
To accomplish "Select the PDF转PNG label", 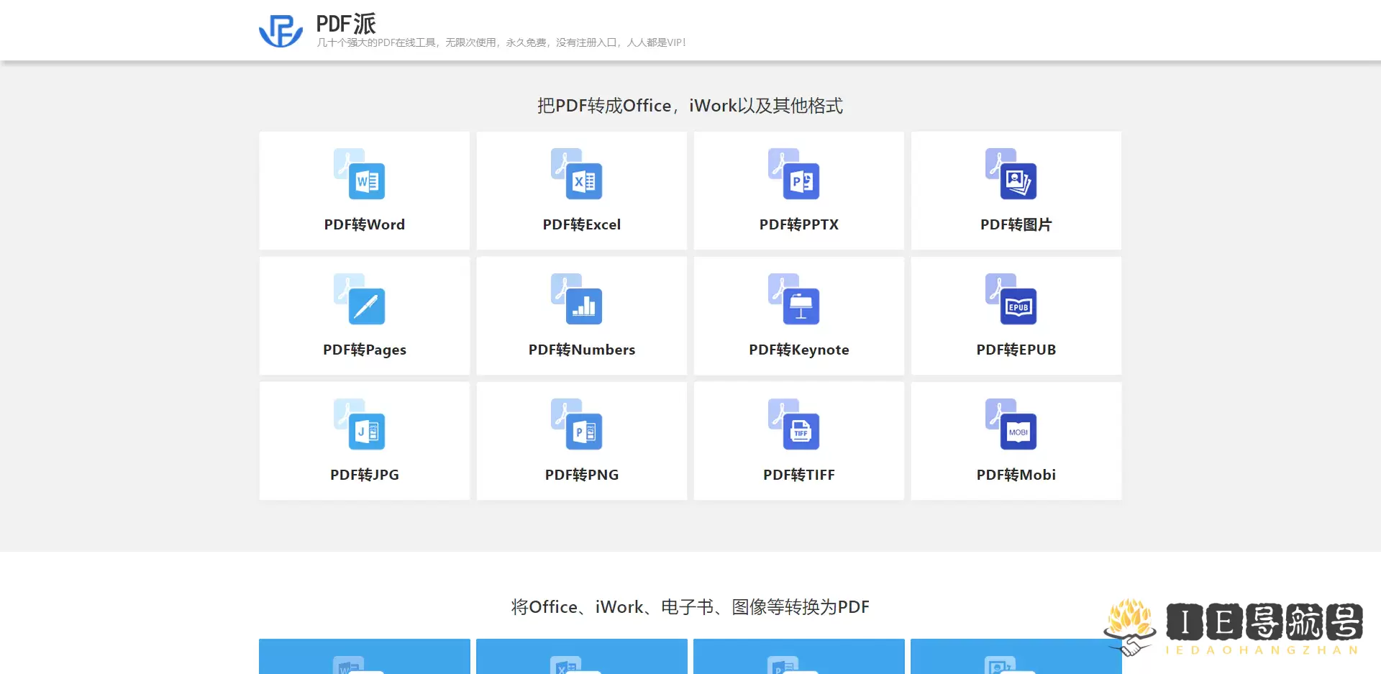I will [x=582, y=475].
